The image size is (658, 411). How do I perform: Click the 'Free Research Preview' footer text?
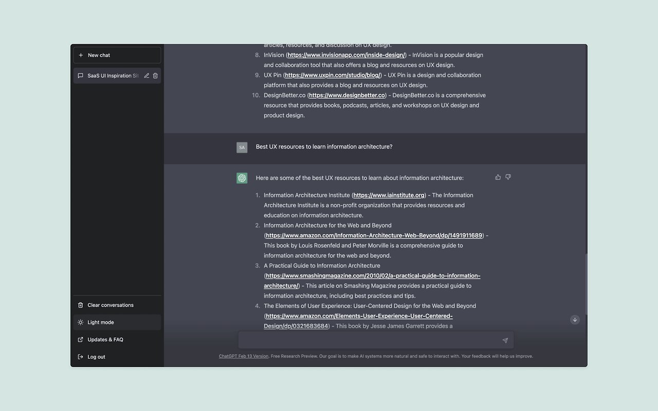point(295,356)
